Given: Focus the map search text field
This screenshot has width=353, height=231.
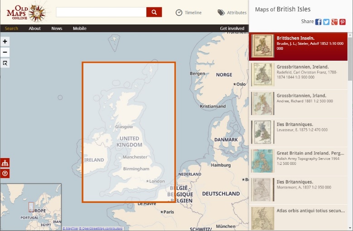Looking at the screenshot, I should pos(101,12).
